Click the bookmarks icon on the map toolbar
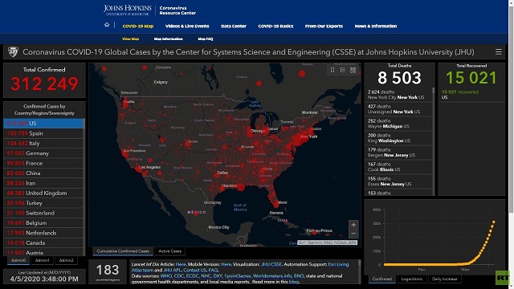Image resolution: width=514 pixels, height=289 pixels. (x=332, y=70)
